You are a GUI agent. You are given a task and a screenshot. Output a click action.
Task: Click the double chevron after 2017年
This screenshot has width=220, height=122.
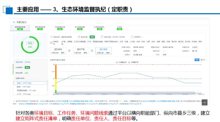[x=92, y=50]
